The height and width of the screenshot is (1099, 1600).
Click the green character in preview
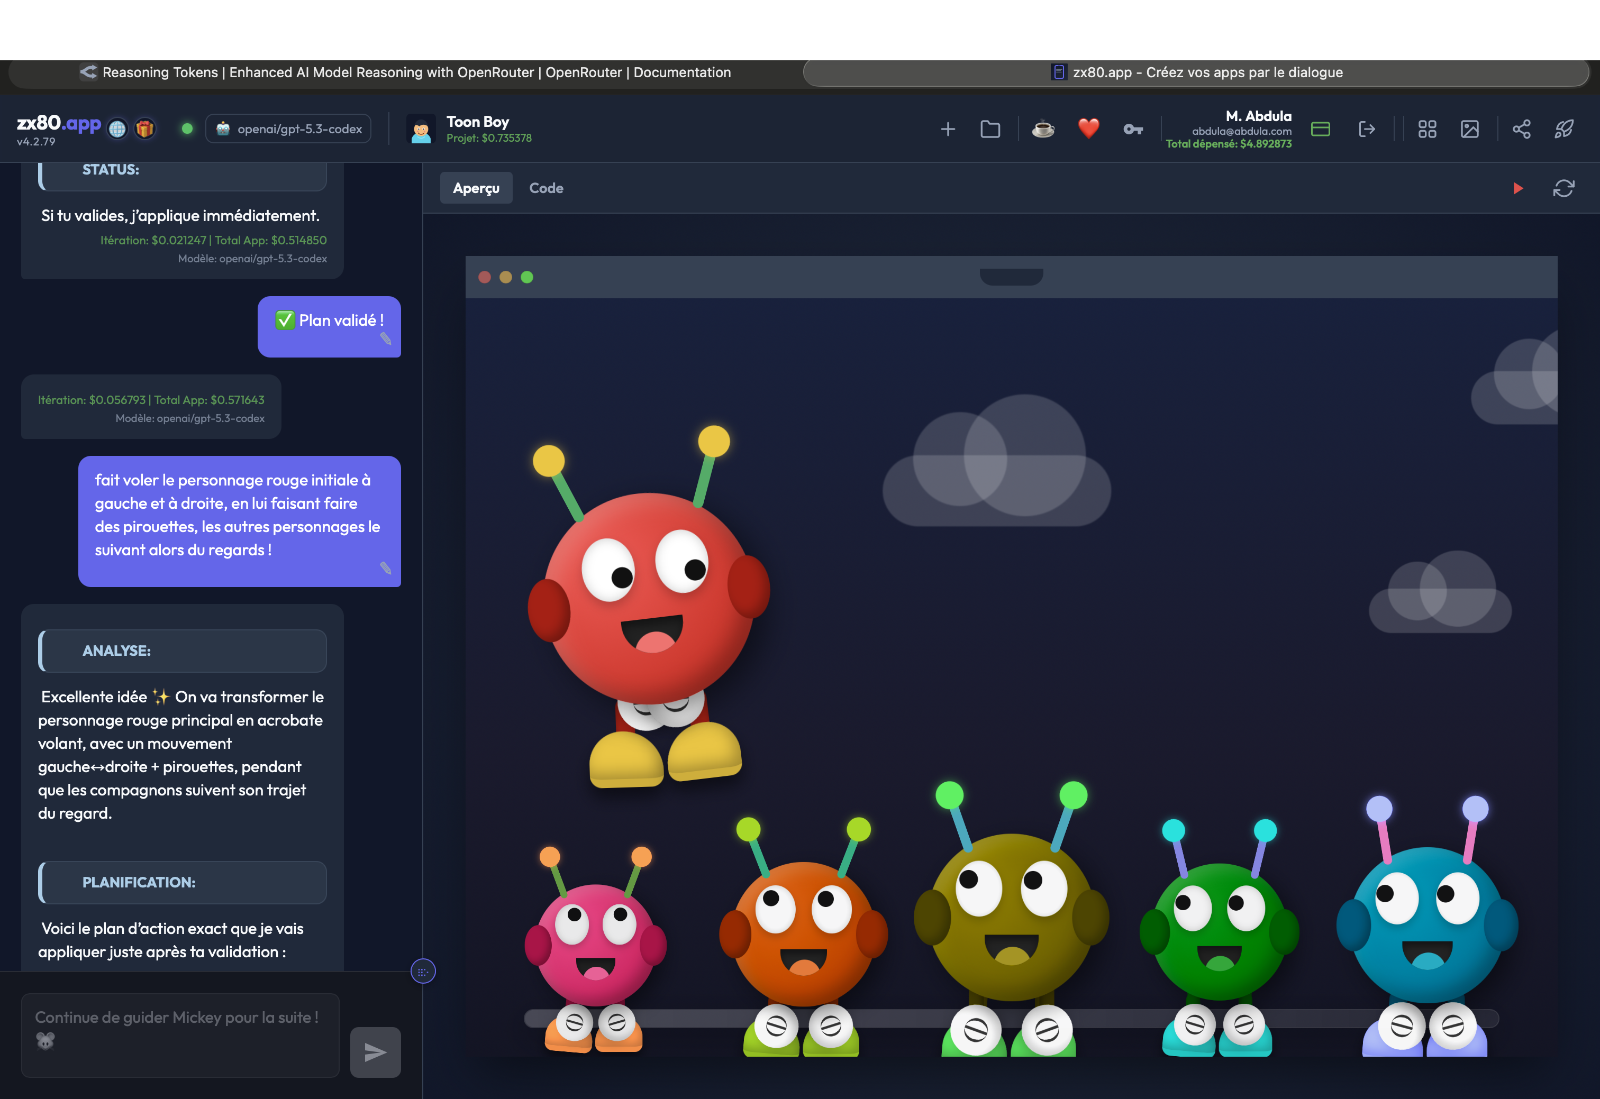[x=1219, y=937]
